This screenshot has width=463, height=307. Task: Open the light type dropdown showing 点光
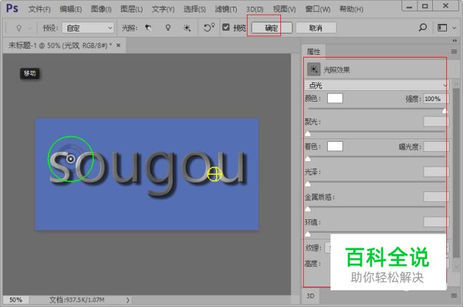pyautogui.click(x=377, y=86)
